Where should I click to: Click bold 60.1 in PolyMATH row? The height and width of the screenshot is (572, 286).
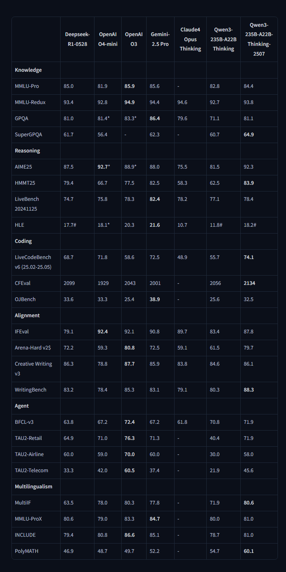[x=249, y=551]
